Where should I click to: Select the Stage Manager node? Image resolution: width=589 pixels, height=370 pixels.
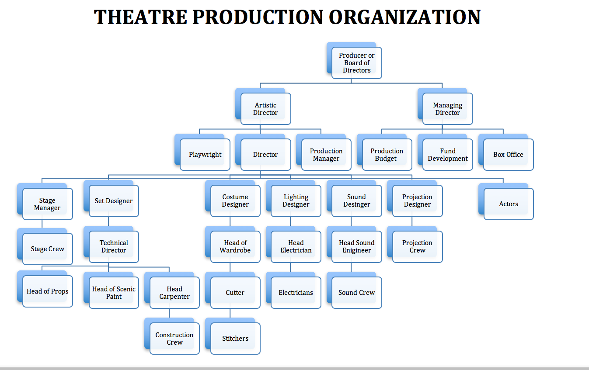tap(48, 204)
